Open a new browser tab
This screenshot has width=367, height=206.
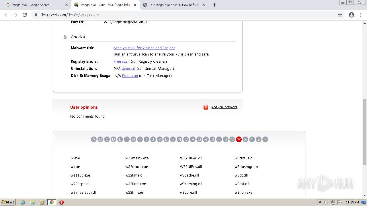click(x=214, y=5)
